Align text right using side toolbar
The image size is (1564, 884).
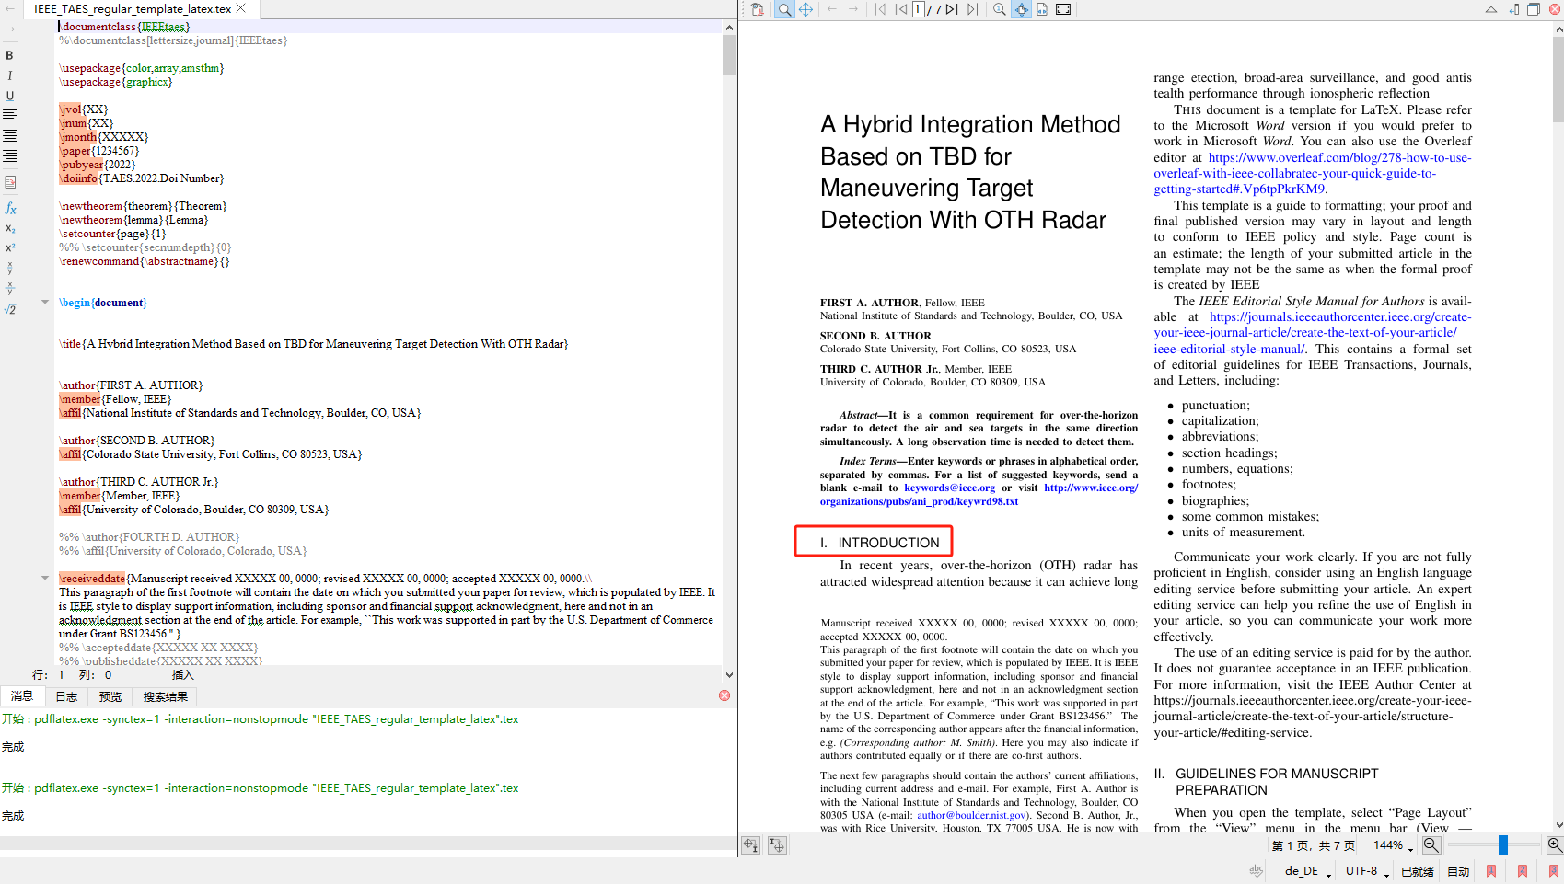(10, 156)
